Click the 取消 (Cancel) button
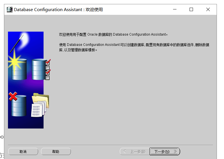Viewport: 224px width, 159px height. tap(23, 151)
